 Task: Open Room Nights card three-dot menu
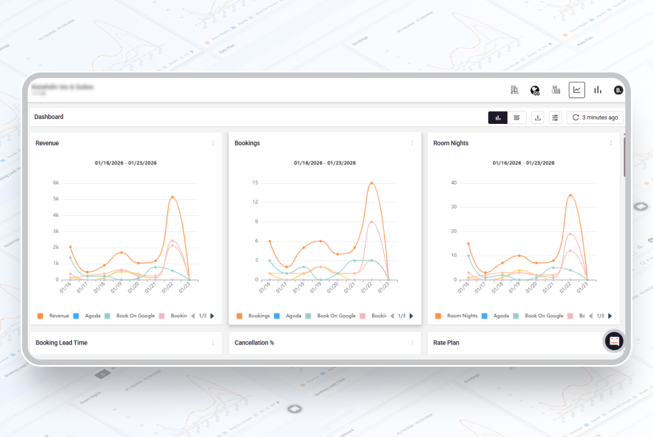click(x=611, y=143)
